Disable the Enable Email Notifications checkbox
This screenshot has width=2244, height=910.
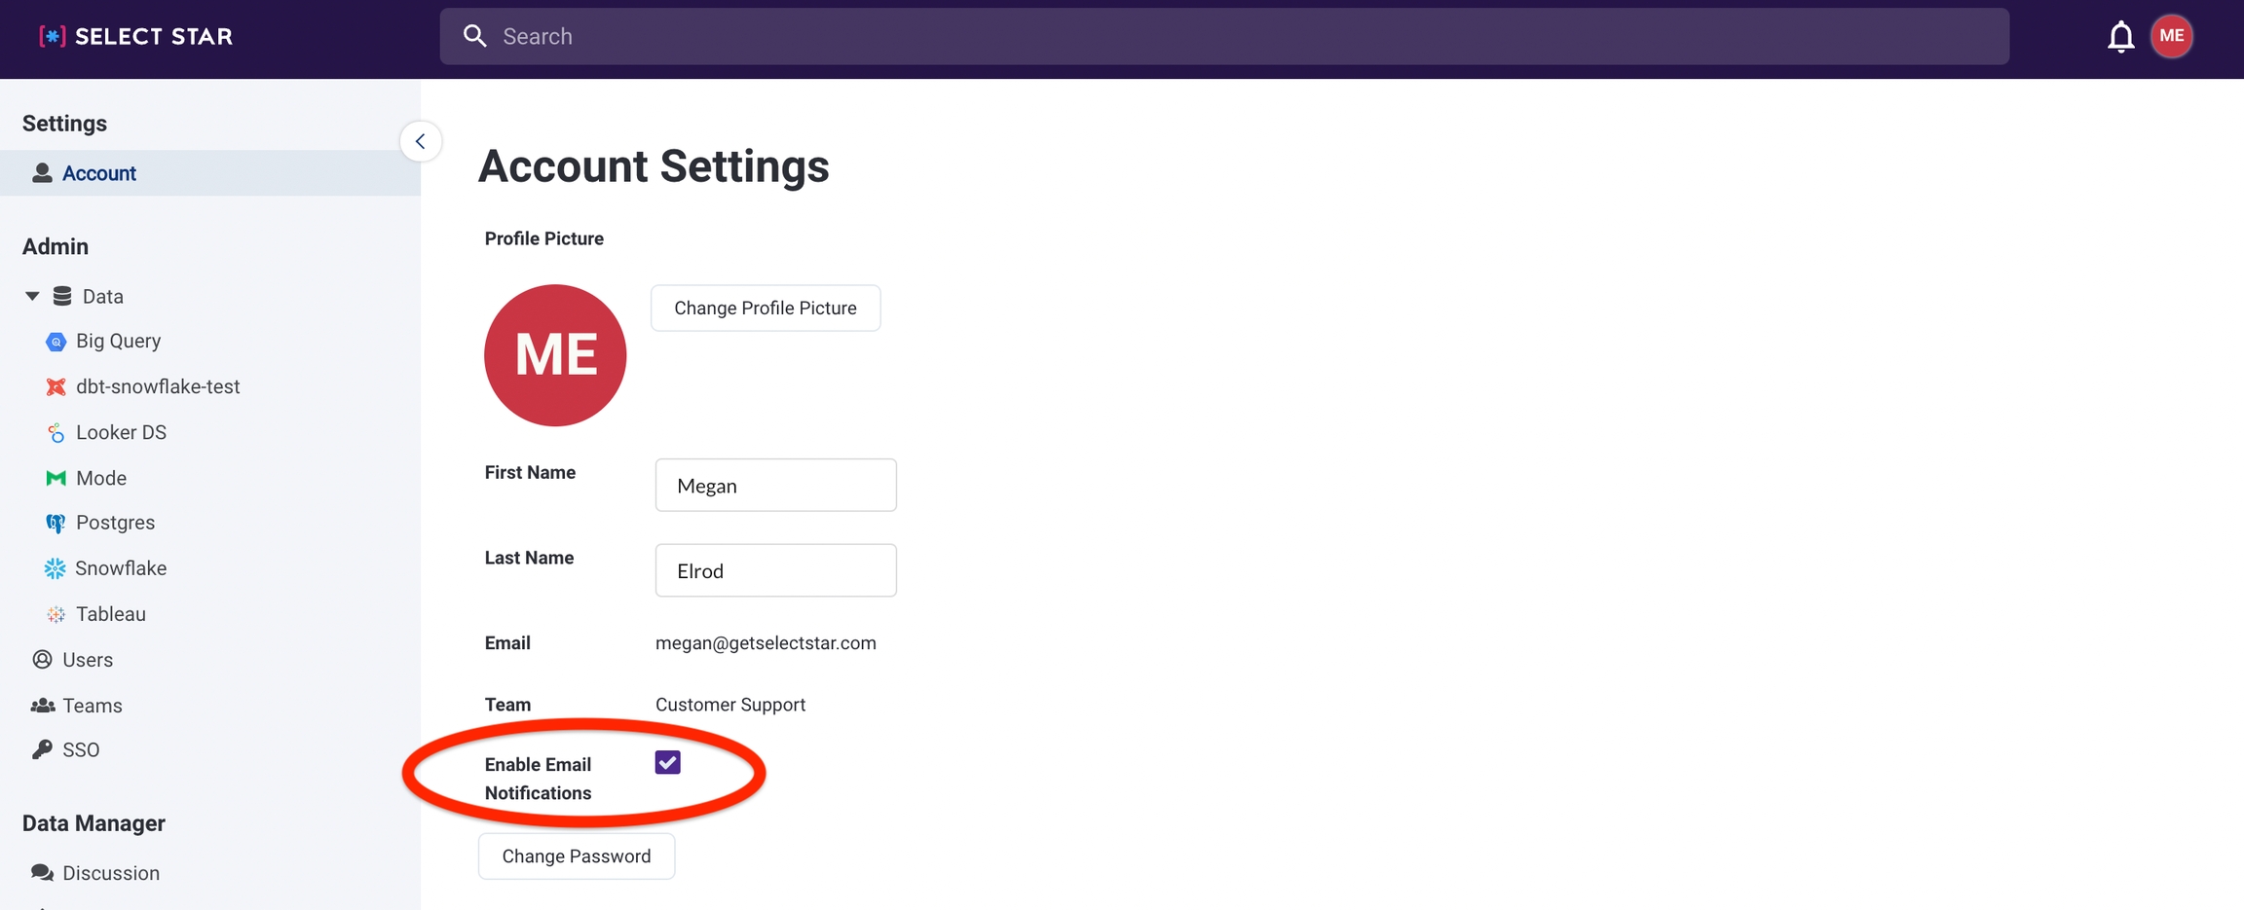pyautogui.click(x=667, y=763)
